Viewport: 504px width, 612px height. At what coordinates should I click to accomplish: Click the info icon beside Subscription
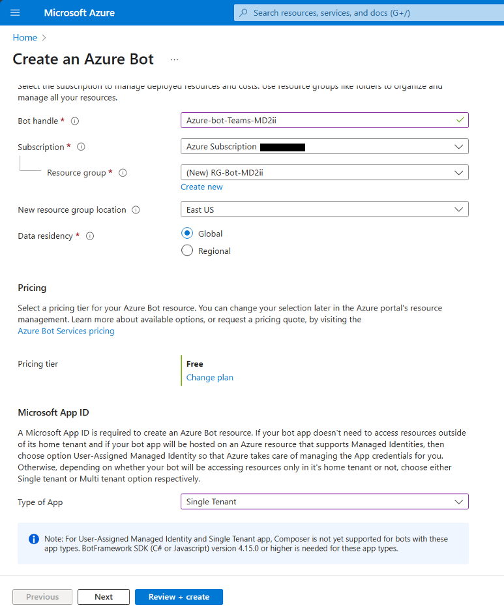[81, 147]
